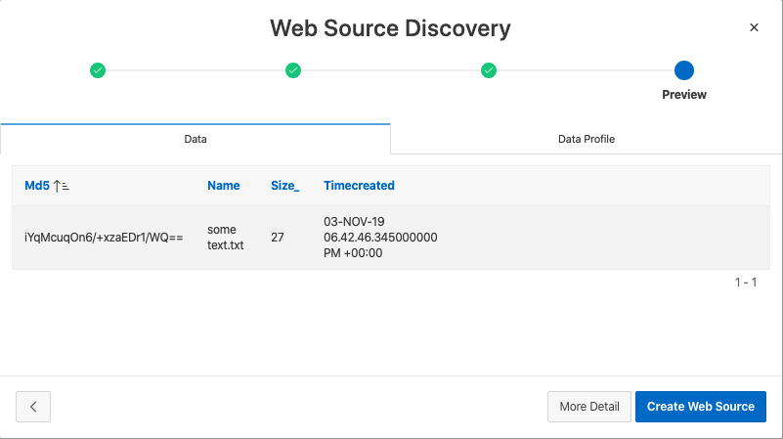Screen dimensions: 783x439
Task: Go back using the left chevron button
Action: (x=33, y=407)
